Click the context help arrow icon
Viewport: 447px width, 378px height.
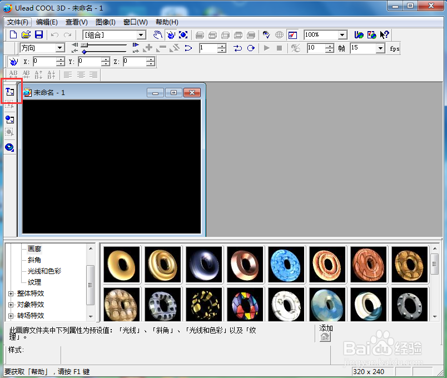385,35
